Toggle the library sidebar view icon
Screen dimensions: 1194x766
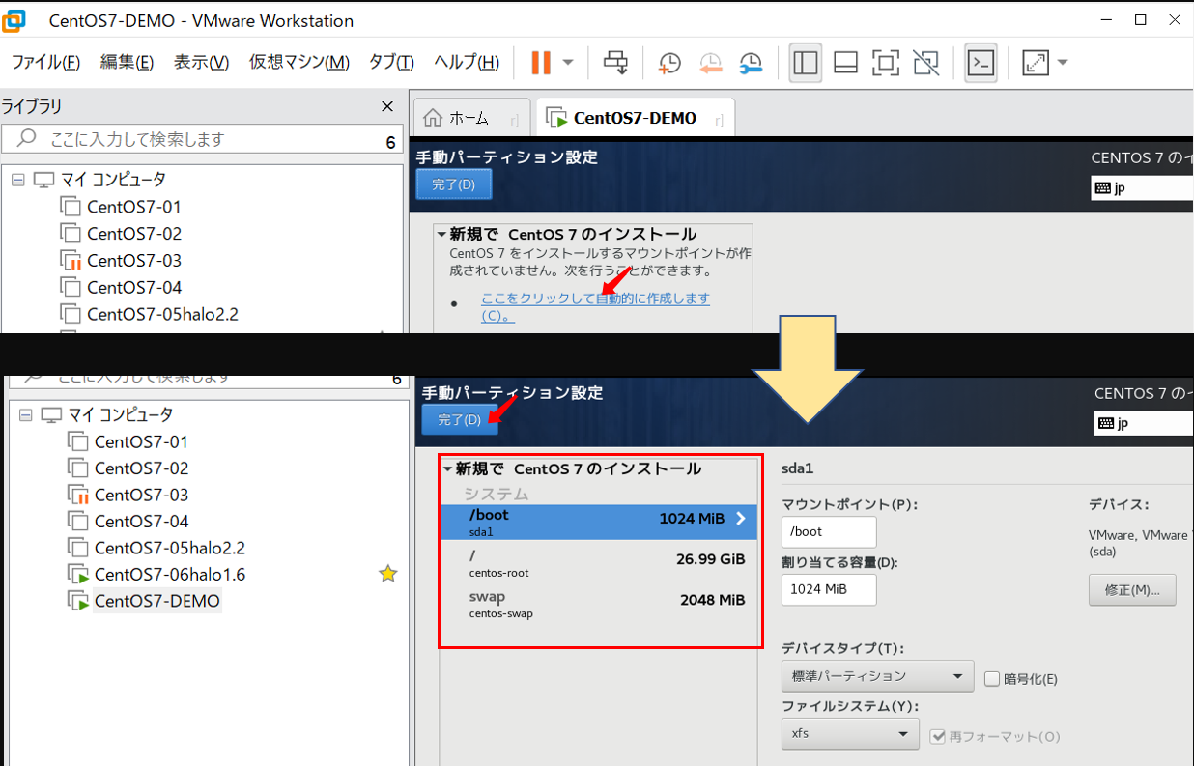806,63
